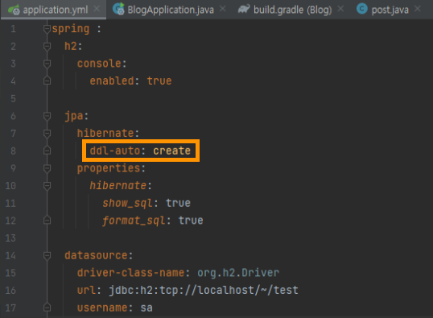Click the fold end marker on line 12

pos(47,221)
